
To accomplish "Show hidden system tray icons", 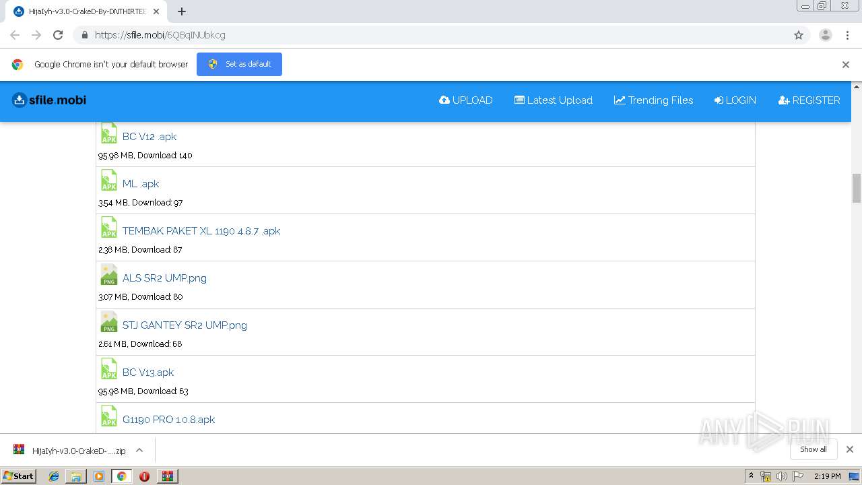I will (751, 476).
